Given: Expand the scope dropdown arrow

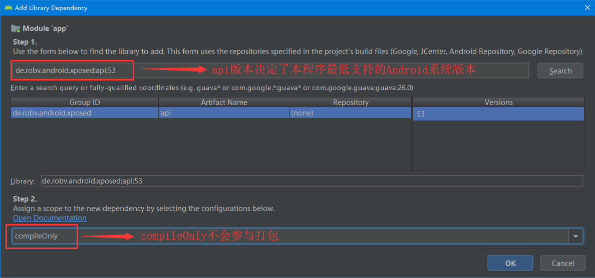Looking at the screenshot, I should (575, 236).
